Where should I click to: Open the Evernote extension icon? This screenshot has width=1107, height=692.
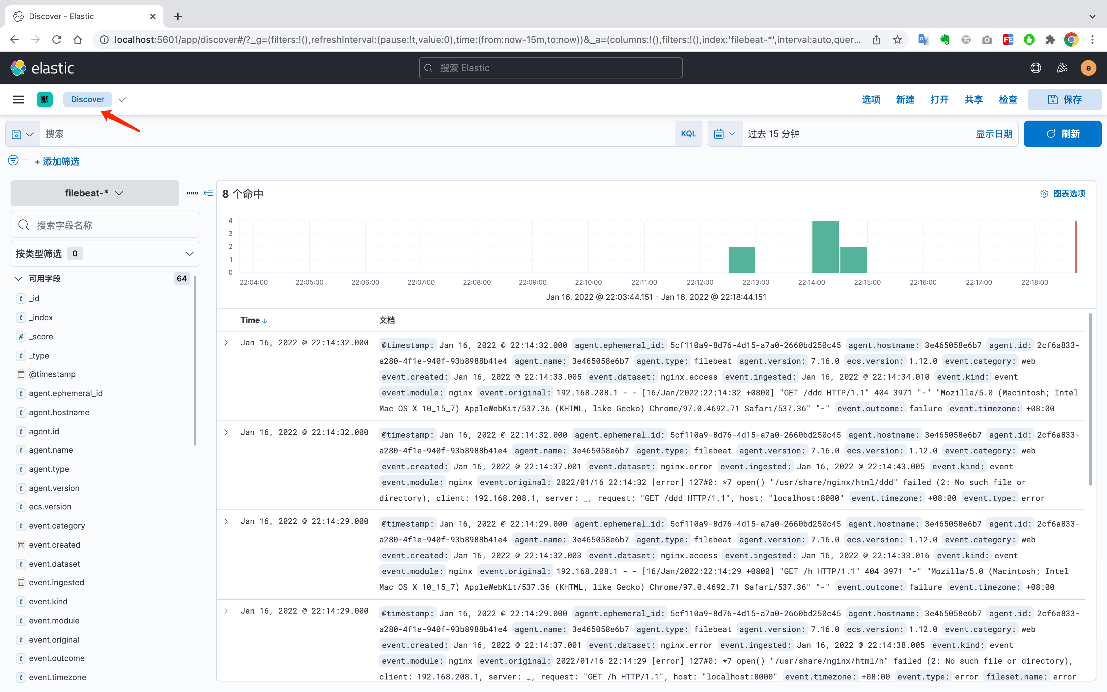pyautogui.click(x=945, y=40)
